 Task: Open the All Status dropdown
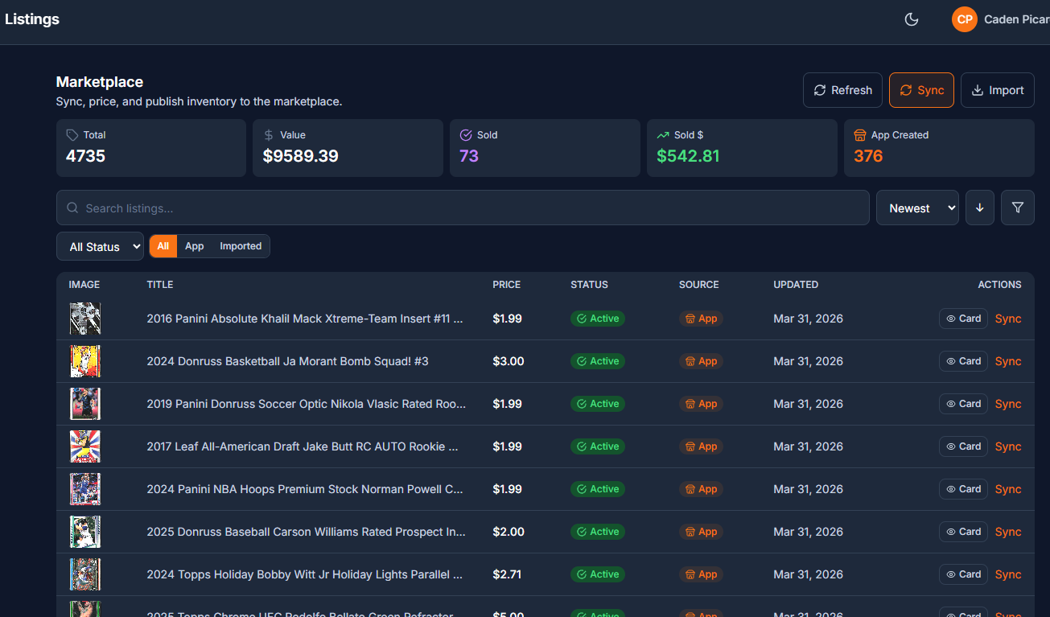pos(100,246)
